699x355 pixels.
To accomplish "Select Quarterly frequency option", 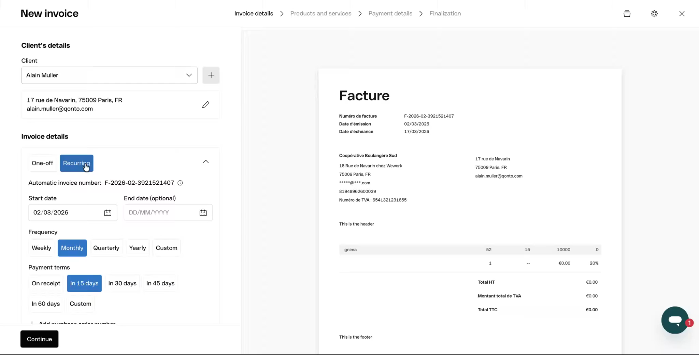I will [106, 248].
